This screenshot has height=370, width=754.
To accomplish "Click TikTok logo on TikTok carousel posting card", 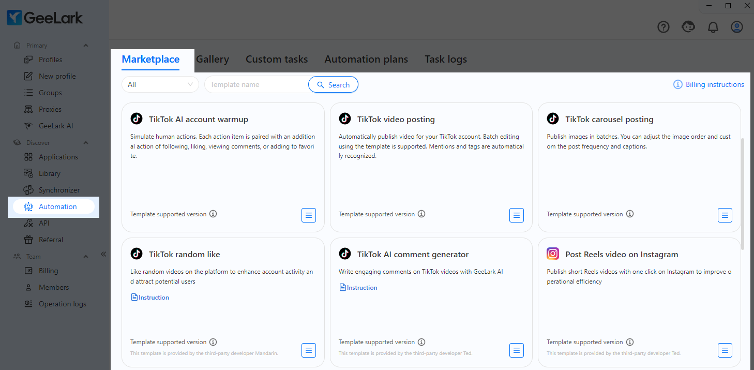I will (x=553, y=119).
